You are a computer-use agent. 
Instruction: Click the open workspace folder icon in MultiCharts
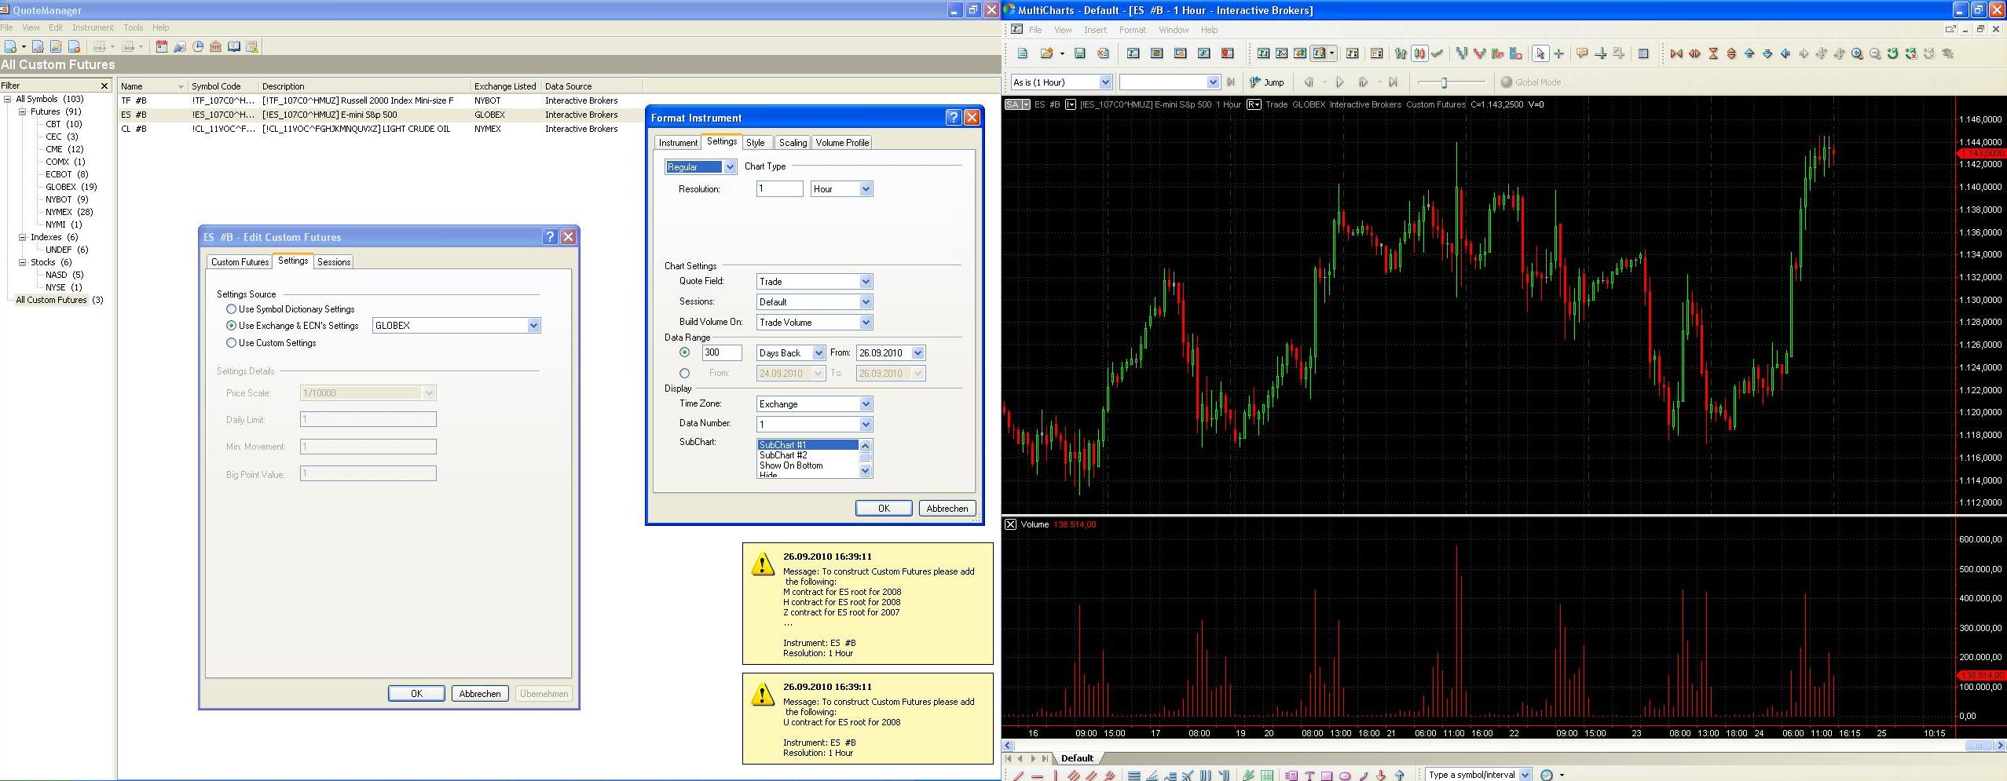click(1046, 53)
